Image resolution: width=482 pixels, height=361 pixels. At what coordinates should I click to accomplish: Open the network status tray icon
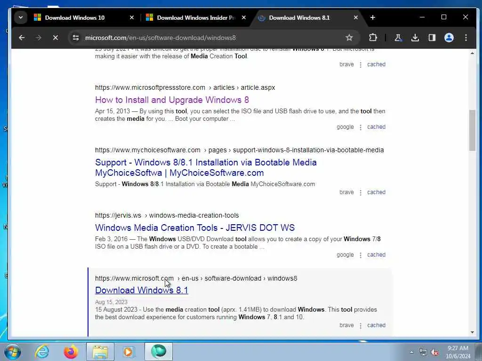click(423, 353)
